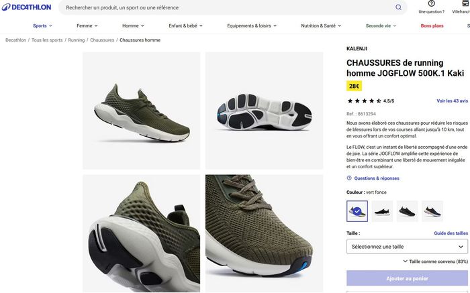Select the second shoe color swatch
The image size is (470, 293).
click(382, 211)
